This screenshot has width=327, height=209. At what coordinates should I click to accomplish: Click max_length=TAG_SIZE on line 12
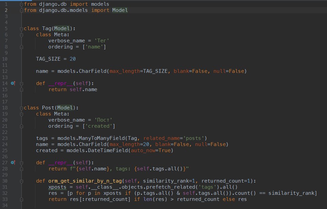(138, 71)
